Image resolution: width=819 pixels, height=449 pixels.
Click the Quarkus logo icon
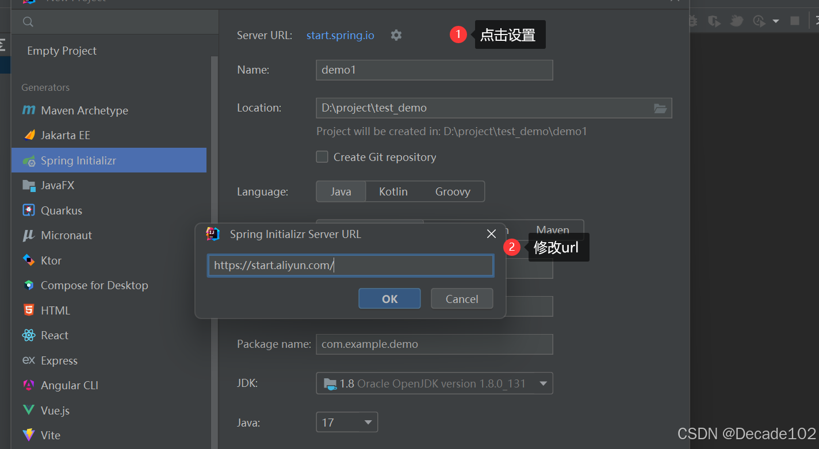(29, 210)
